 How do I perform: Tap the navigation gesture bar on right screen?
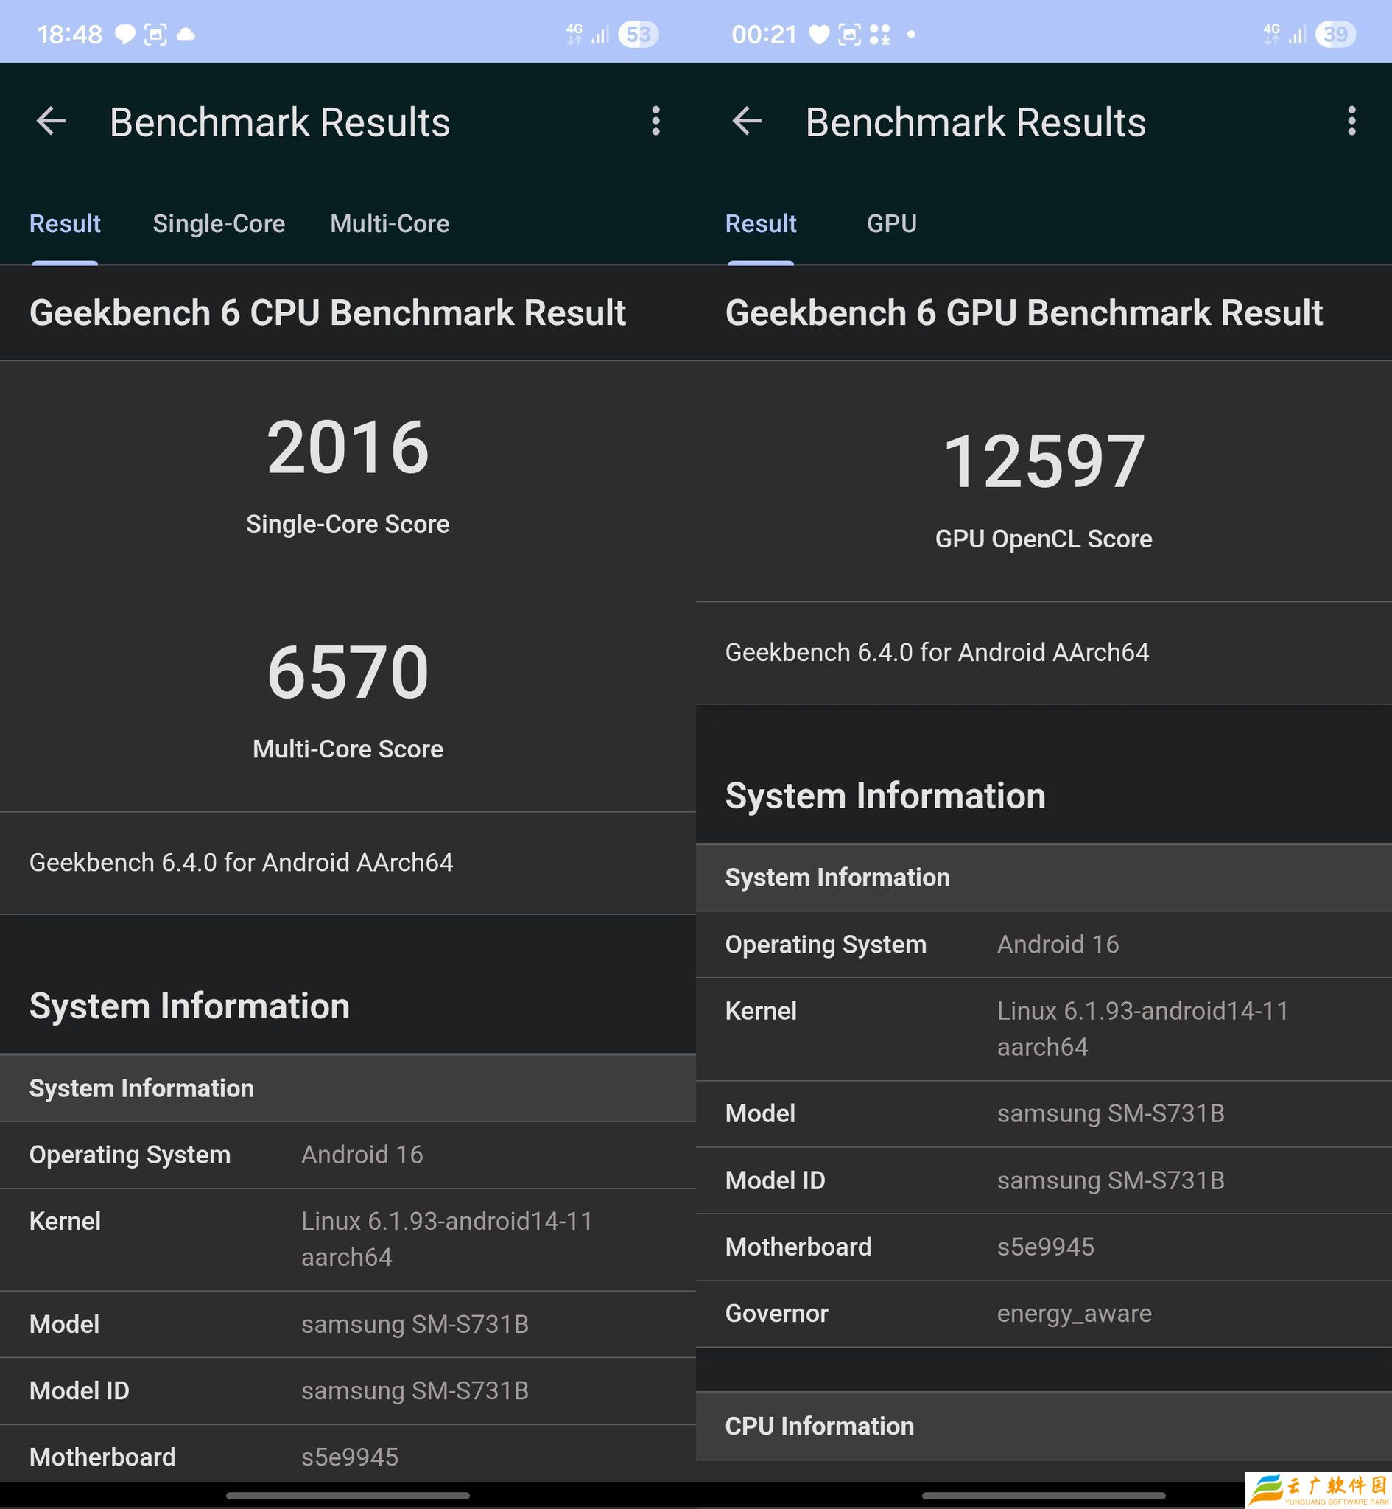[x=1044, y=1495]
